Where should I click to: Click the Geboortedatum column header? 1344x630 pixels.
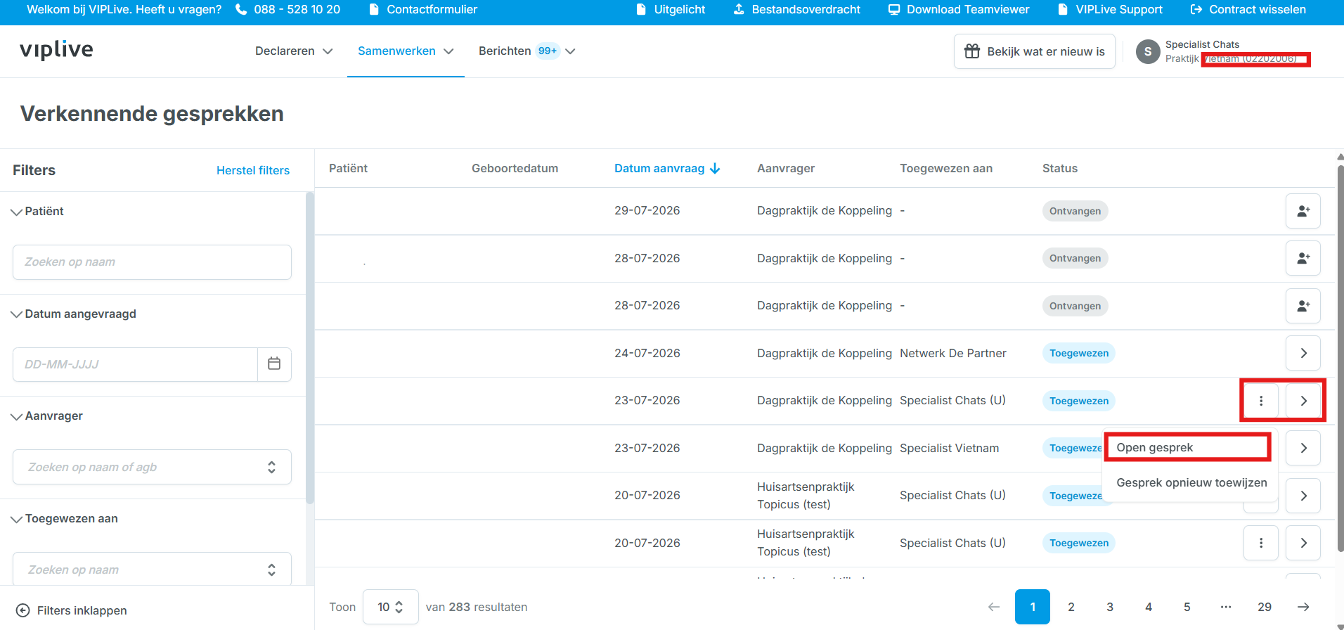515,168
